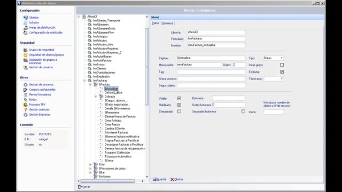Expand the &Previsiones de cobro node
Image resolution: width=342 pixels, height=192 pixels.
pos(90,169)
